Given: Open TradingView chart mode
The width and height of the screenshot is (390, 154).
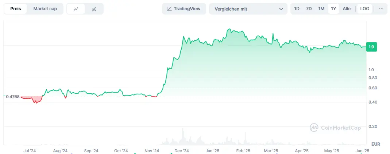Looking at the screenshot, I should (184, 9).
